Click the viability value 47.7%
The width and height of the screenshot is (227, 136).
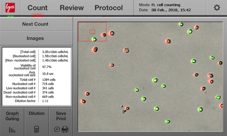(47, 67)
